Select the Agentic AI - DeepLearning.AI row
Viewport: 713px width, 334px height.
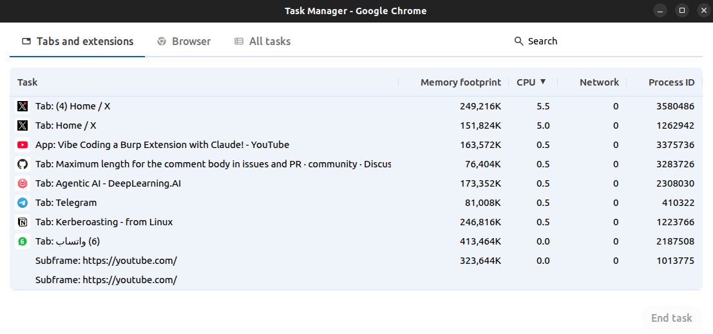coord(356,183)
